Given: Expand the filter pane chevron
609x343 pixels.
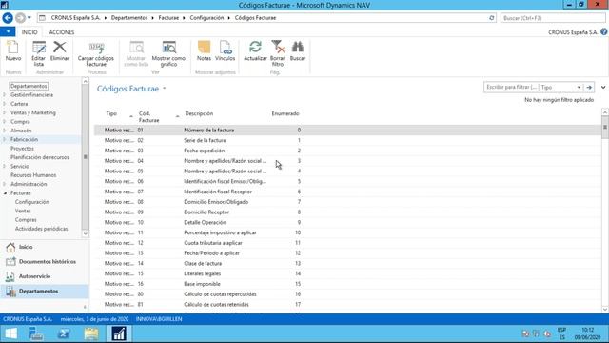Looking at the screenshot, I should click(603, 87).
